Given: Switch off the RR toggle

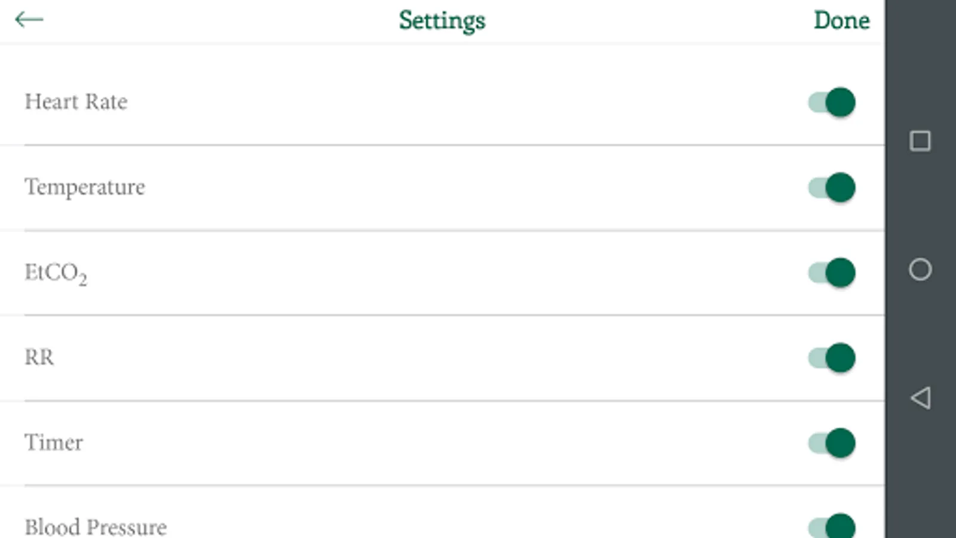Looking at the screenshot, I should point(832,358).
